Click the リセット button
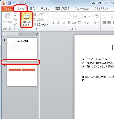This screenshot has width=114, height=119. pos(38,19)
